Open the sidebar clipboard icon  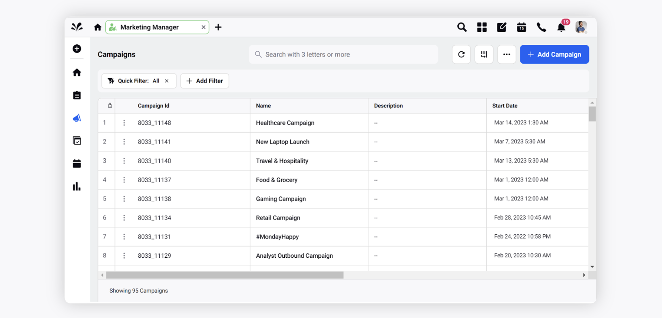(77, 95)
